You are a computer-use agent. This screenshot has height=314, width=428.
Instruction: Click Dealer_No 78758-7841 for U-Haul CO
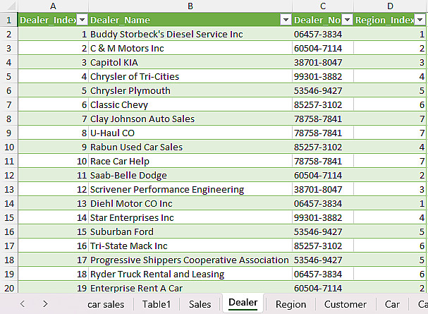tap(323, 133)
